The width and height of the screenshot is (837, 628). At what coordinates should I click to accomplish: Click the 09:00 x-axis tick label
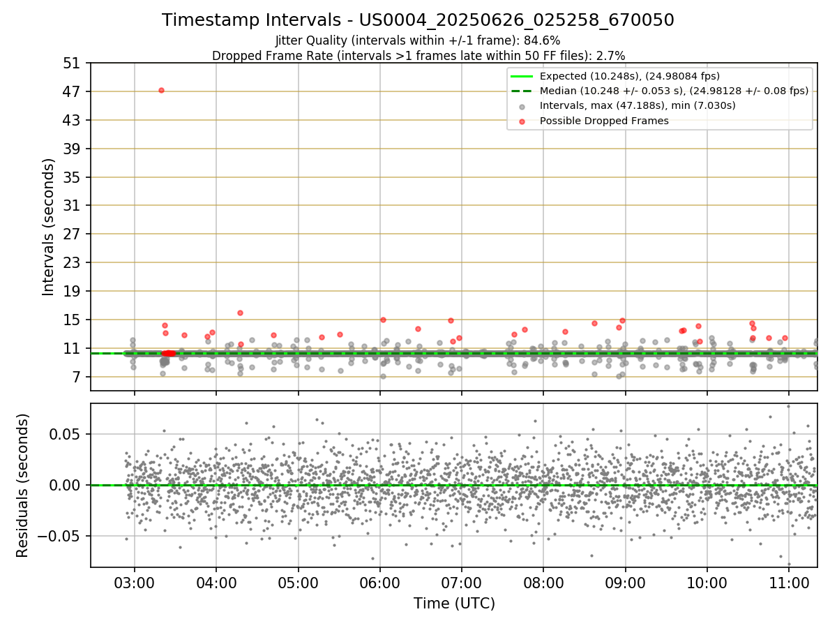[x=625, y=582]
